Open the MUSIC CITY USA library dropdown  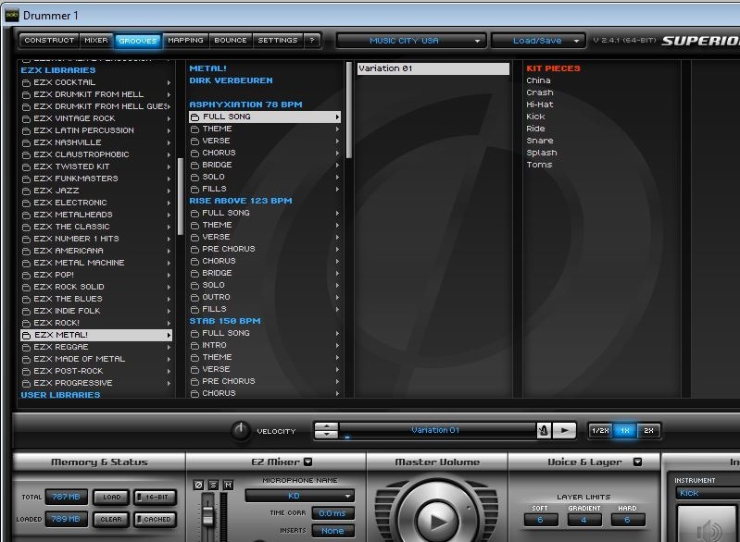point(410,41)
